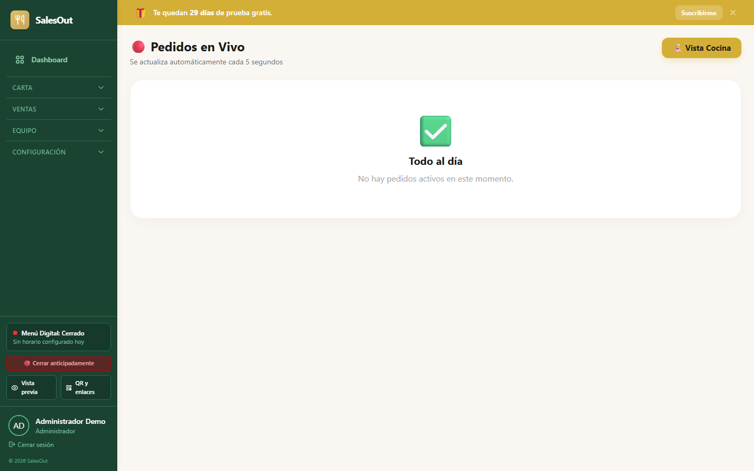Click Cerrar anticipadamente button
Image resolution: width=754 pixels, height=471 pixels.
pyautogui.click(x=59, y=363)
